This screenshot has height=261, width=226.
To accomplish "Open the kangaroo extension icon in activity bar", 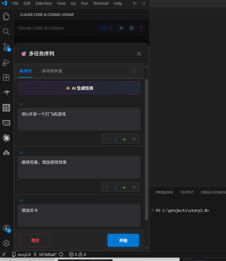I will click(x=6, y=92).
